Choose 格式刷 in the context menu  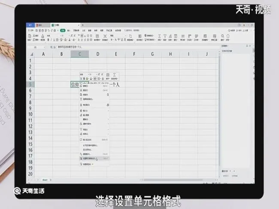pos(94,105)
